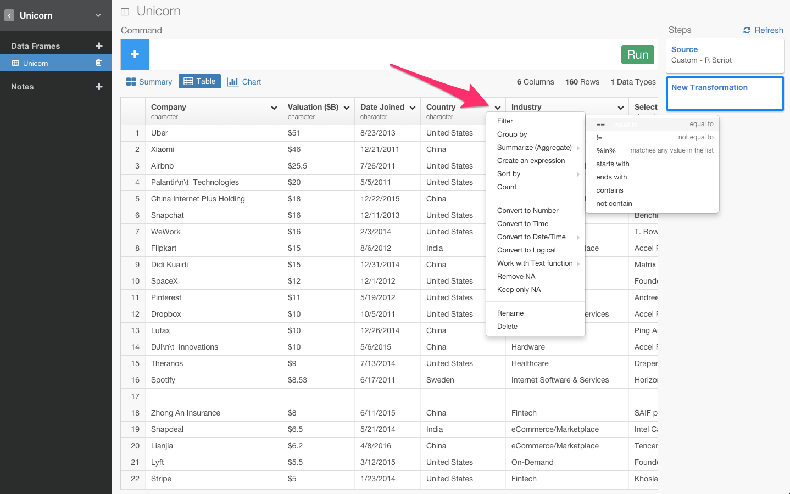Expand the Sort by submenu

[536, 174]
